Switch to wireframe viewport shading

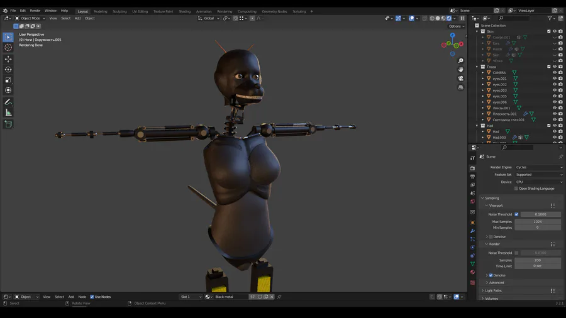click(431, 18)
